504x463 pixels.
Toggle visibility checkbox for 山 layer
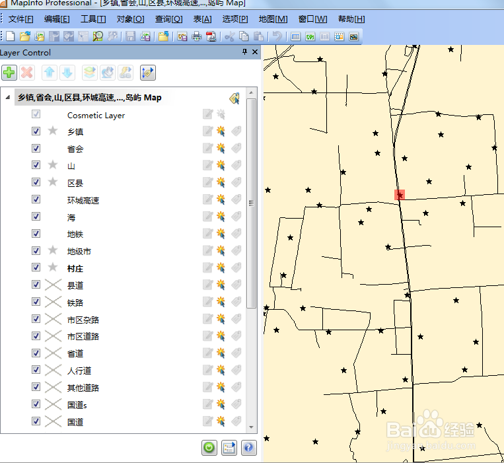pyautogui.click(x=36, y=165)
